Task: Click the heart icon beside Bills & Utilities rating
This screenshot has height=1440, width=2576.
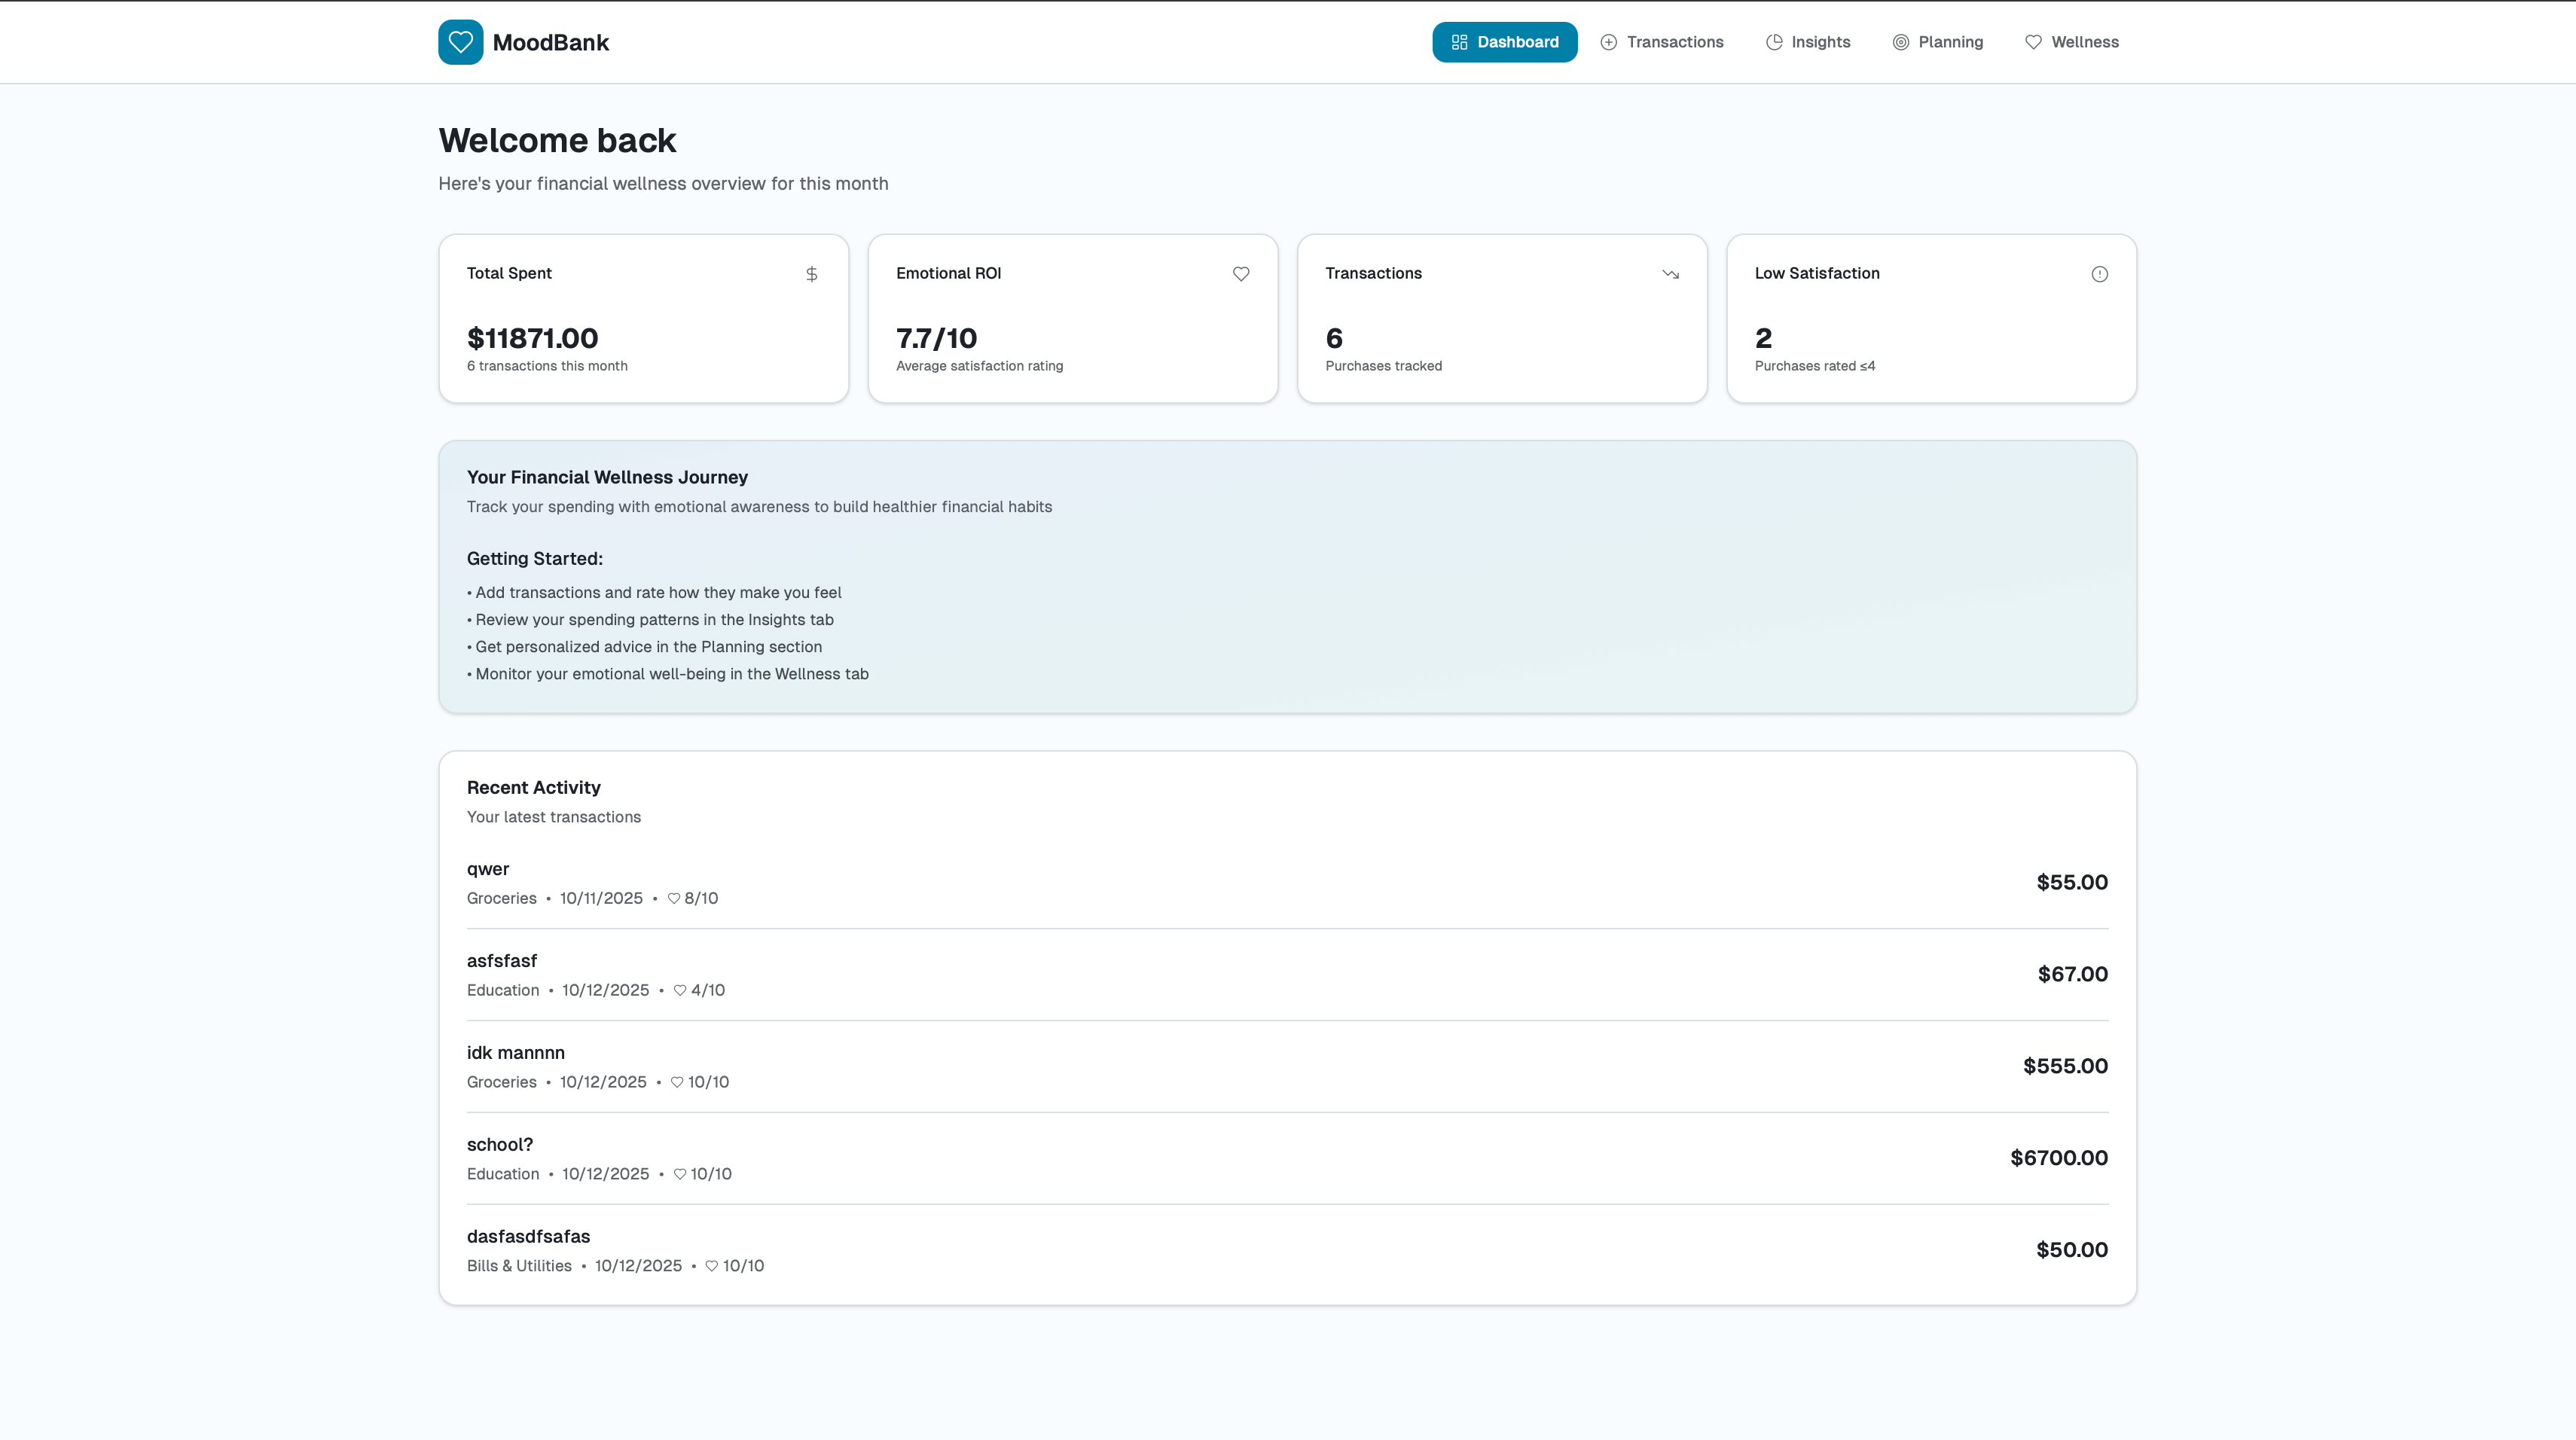Action: click(x=712, y=1266)
